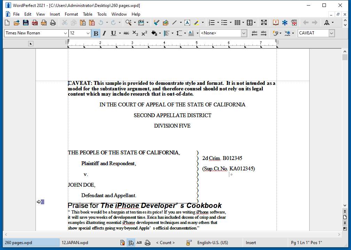The image size is (351, 250).
Task: Insert a table with the Table QuickCreate icon
Action: click(250, 23)
